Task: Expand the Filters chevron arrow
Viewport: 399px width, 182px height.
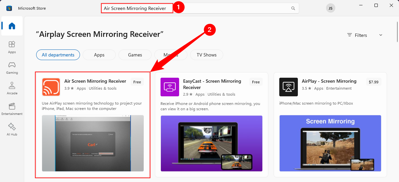Action: tap(381, 35)
